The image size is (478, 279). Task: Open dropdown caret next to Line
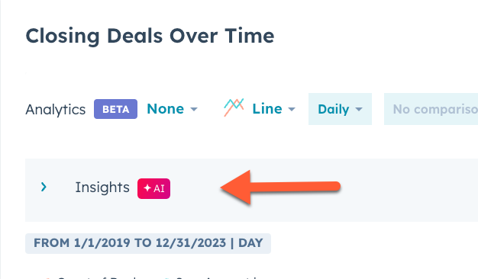292,109
